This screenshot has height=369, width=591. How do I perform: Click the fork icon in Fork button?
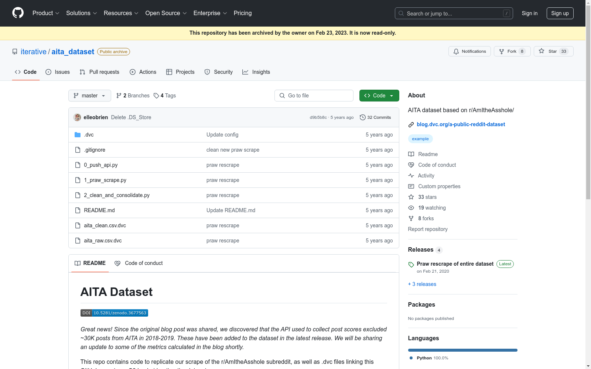(502, 52)
